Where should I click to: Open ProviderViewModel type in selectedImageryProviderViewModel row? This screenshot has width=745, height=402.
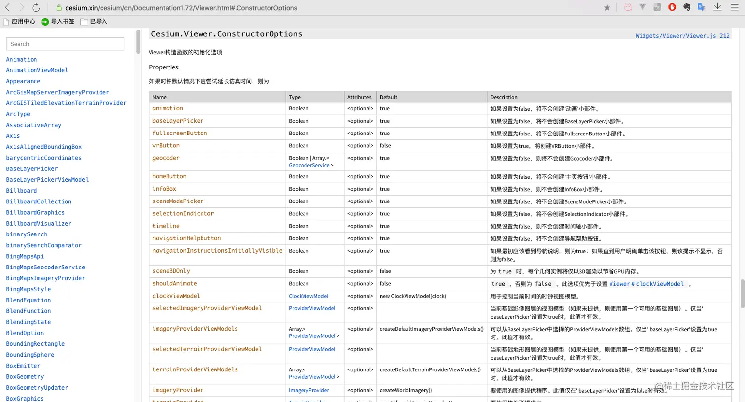(312, 308)
